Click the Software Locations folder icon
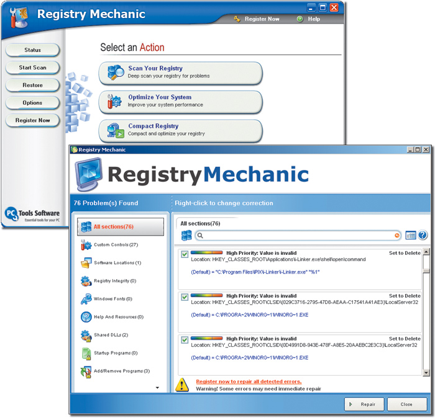 [86, 263]
